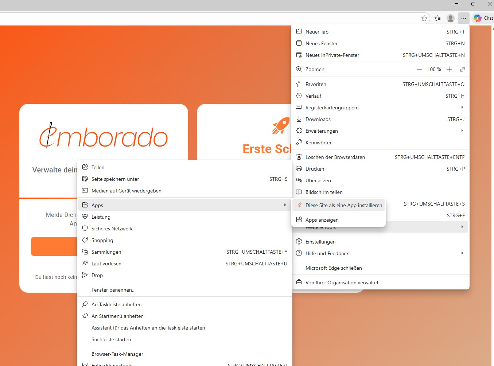Open the Hilfe und Feedback submenu
This screenshot has width=494, height=366.
(462, 253)
